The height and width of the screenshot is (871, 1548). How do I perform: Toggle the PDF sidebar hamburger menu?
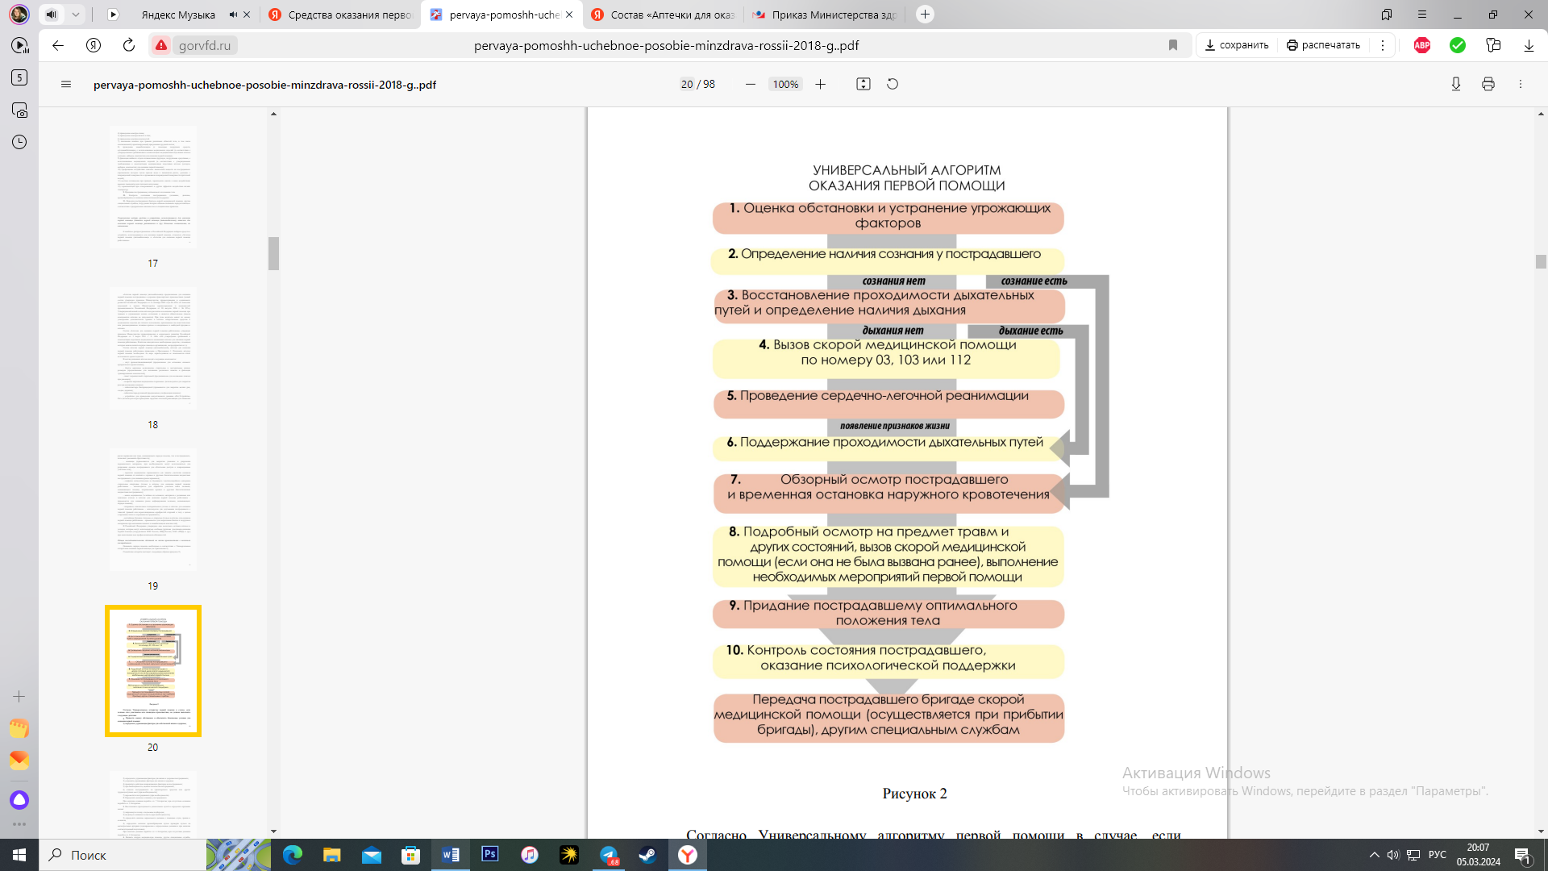coord(66,85)
